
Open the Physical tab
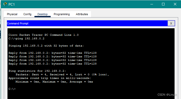[12, 14]
